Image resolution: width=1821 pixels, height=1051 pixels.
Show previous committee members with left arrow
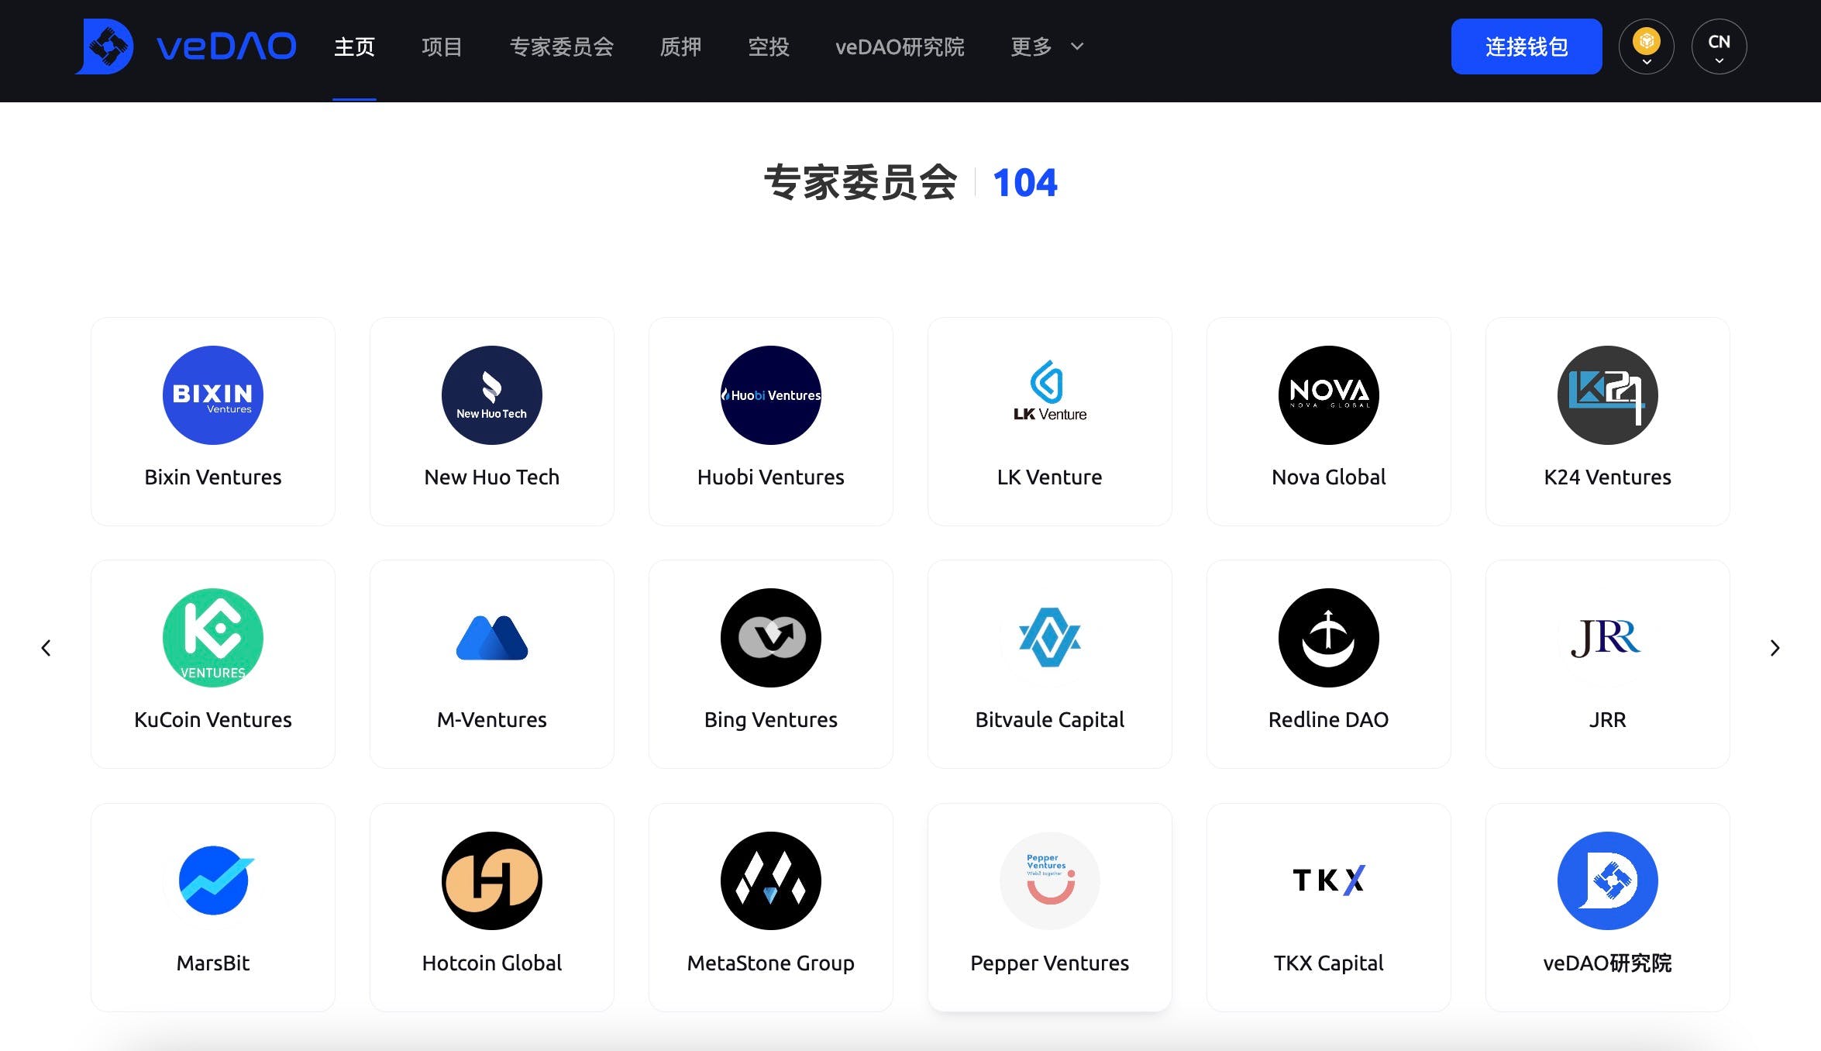46,648
